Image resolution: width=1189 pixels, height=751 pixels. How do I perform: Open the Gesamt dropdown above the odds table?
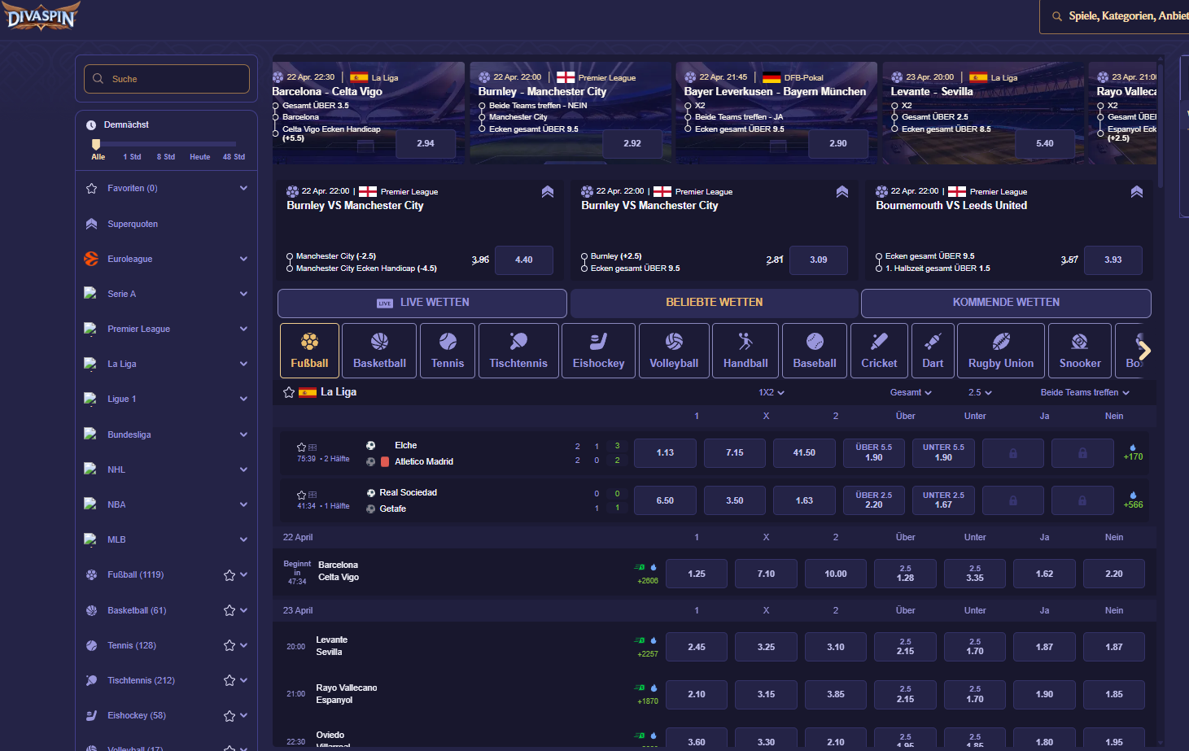911,392
